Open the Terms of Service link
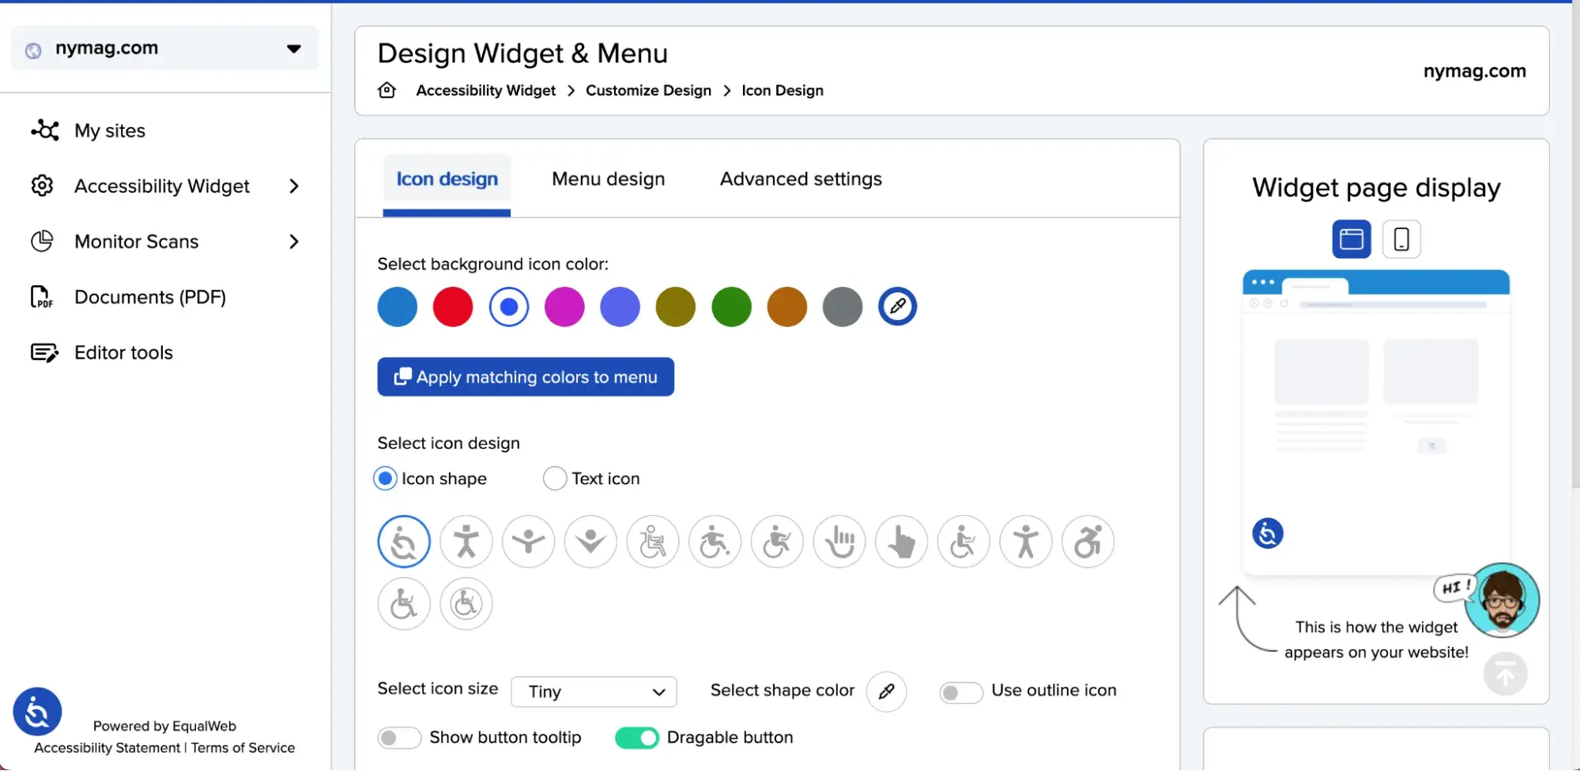This screenshot has width=1580, height=771. [x=243, y=748]
